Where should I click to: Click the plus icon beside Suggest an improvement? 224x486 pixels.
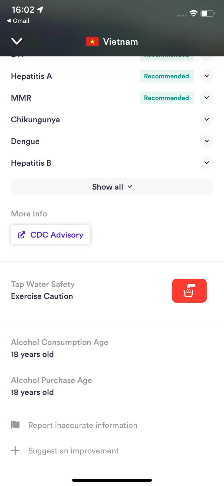coord(15,450)
